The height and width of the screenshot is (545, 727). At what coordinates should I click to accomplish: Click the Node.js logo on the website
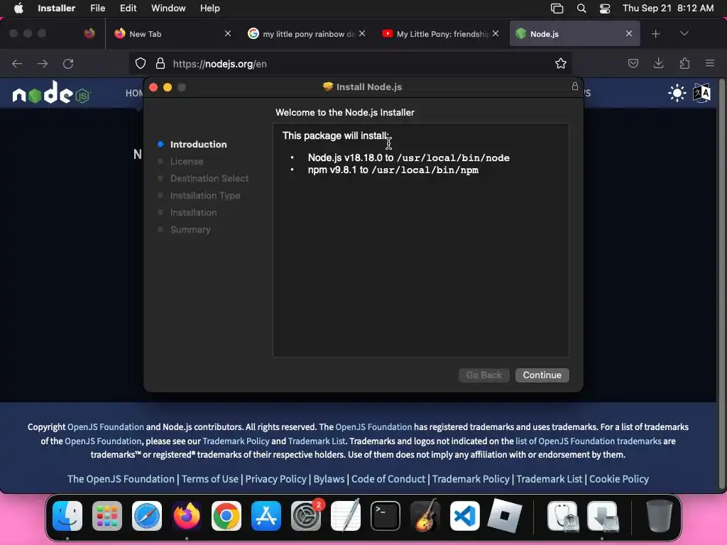point(51,93)
